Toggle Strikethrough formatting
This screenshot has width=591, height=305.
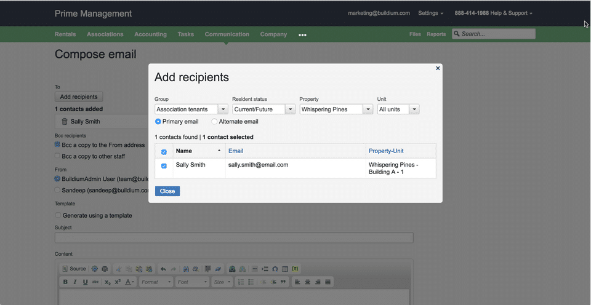[x=95, y=282]
